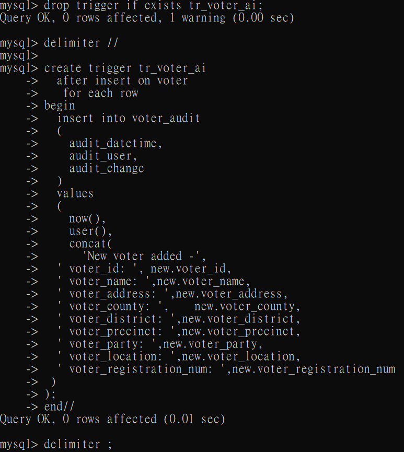The image size is (404, 452).
Task: Click the 'end//' terminator line
Action: [60, 407]
